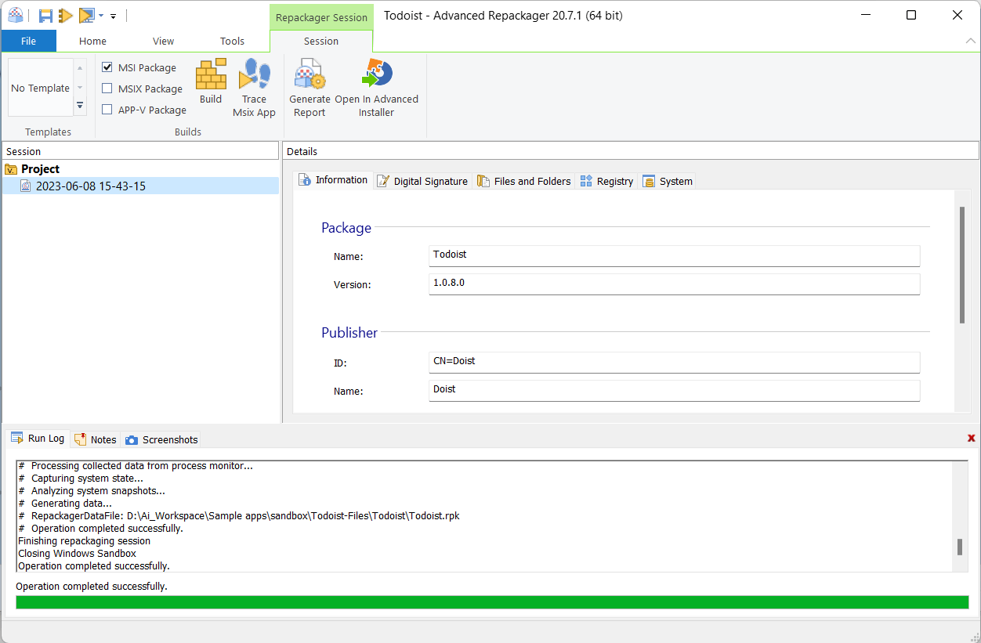This screenshot has height=643, width=981.
Task: Switch to the Notes tab
Action: point(95,439)
